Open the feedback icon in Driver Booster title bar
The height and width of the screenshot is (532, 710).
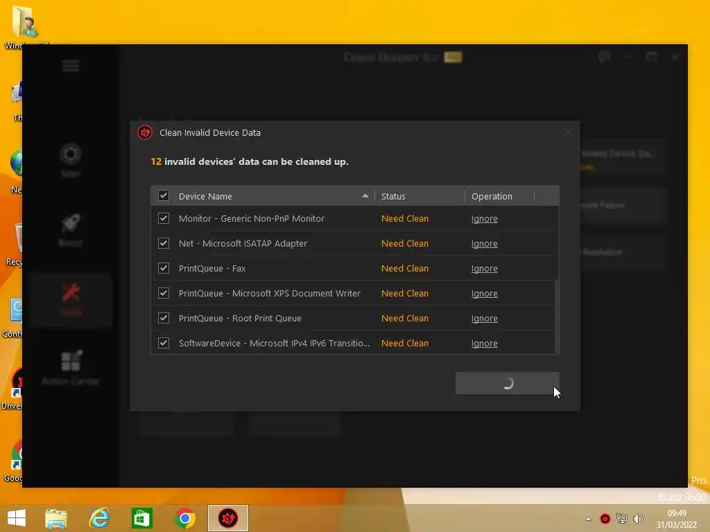[x=604, y=57]
